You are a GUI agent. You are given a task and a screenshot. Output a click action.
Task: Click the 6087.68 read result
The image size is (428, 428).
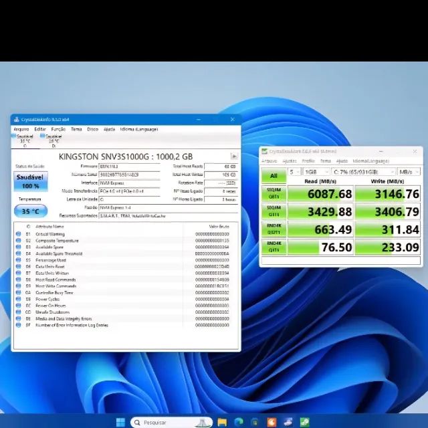click(x=321, y=193)
